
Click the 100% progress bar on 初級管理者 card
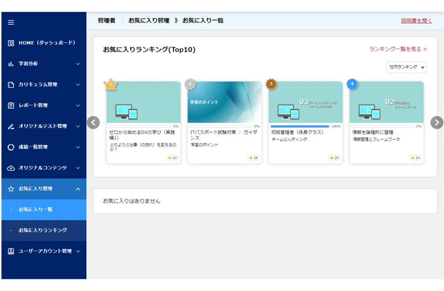coord(299,126)
